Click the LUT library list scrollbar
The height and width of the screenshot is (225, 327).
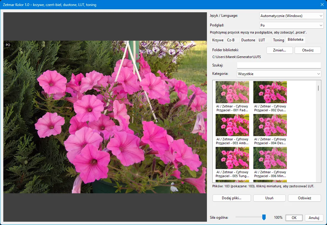[318, 131]
